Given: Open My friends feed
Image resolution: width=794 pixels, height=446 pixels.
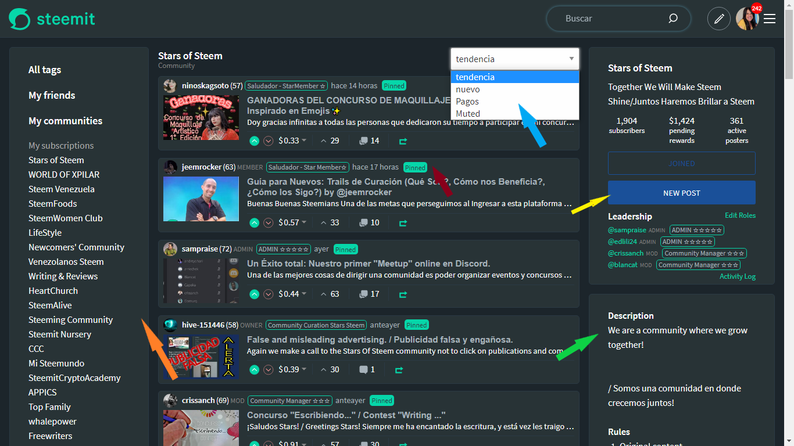Looking at the screenshot, I should coord(52,95).
